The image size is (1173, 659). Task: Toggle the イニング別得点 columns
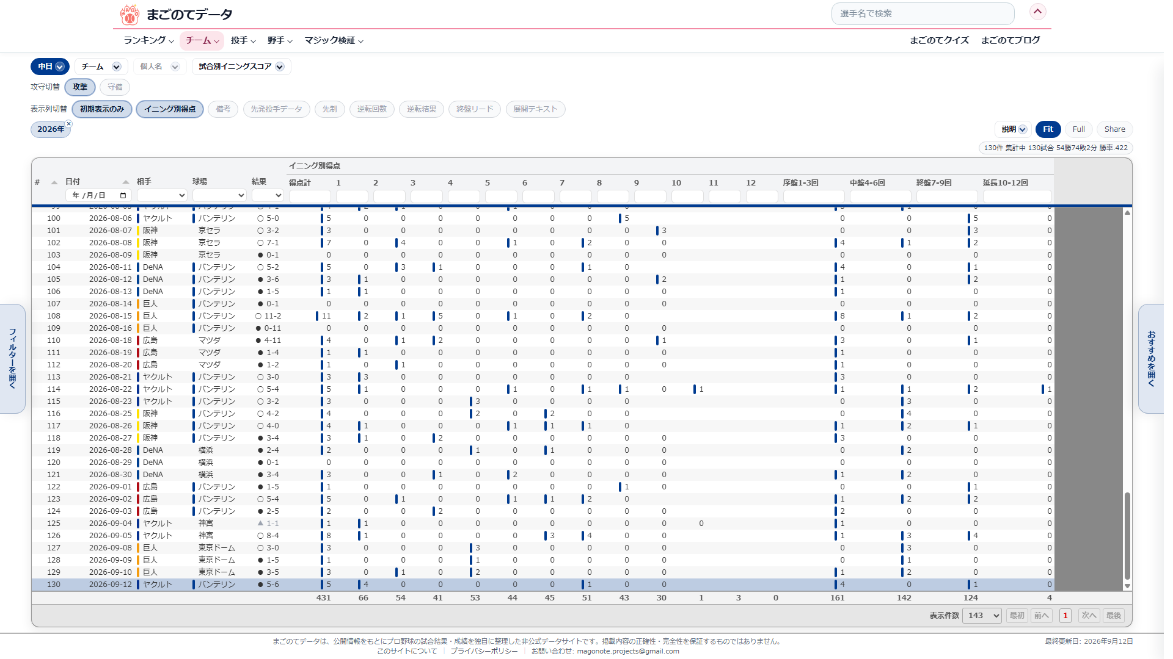[x=170, y=109]
